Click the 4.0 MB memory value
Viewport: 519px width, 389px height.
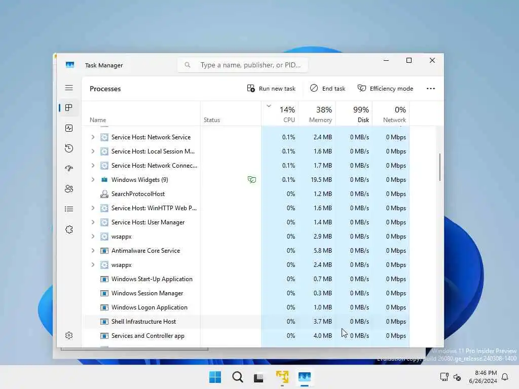[323, 336]
